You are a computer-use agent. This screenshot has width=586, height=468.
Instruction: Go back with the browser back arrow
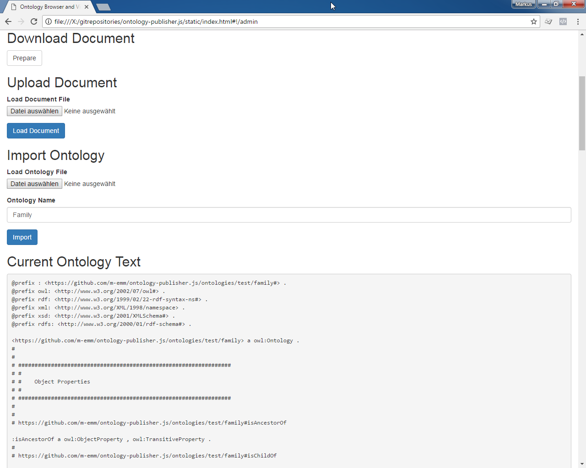8,21
